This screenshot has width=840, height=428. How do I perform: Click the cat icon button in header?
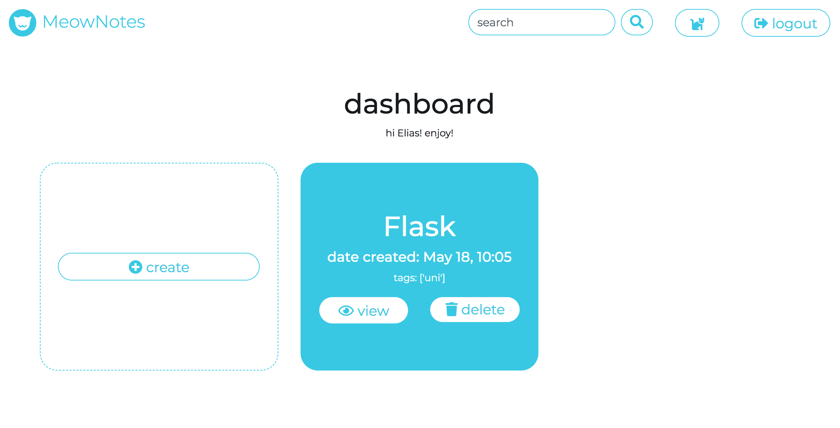pyautogui.click(x=697, y=23)
